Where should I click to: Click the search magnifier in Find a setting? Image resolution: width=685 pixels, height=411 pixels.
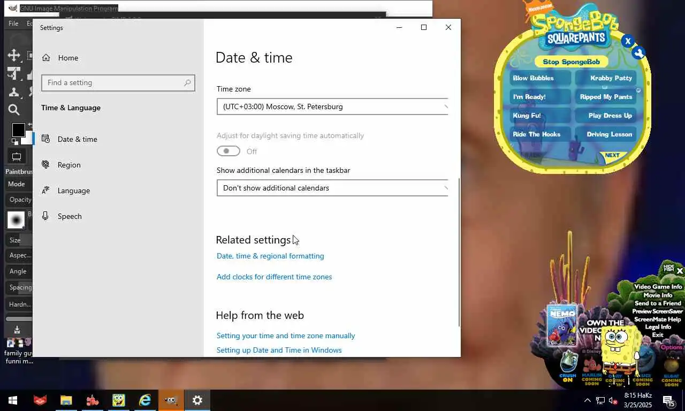point(187,83)
